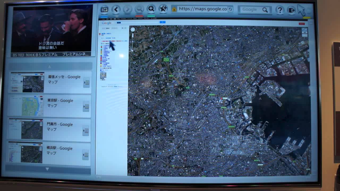Click the 東京駅 map thumbnail image

(27, 106)
